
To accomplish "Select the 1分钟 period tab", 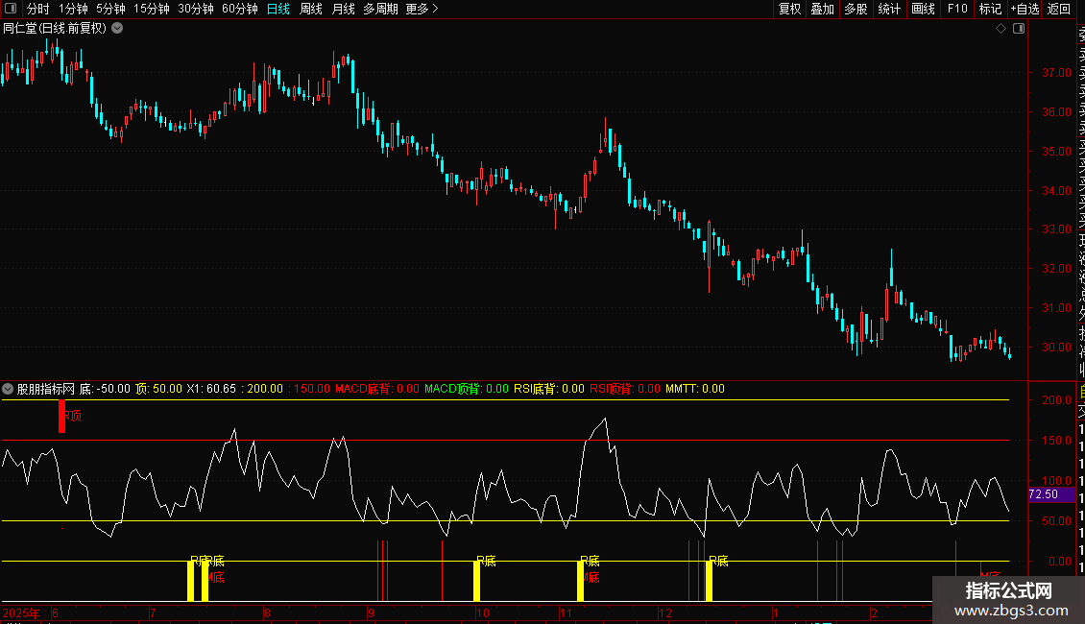I will click(x=73, y=9).
